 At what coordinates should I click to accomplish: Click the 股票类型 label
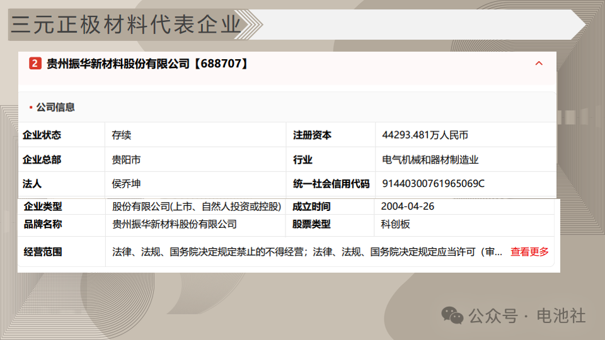pyautogui.click(x=311, y=224)
